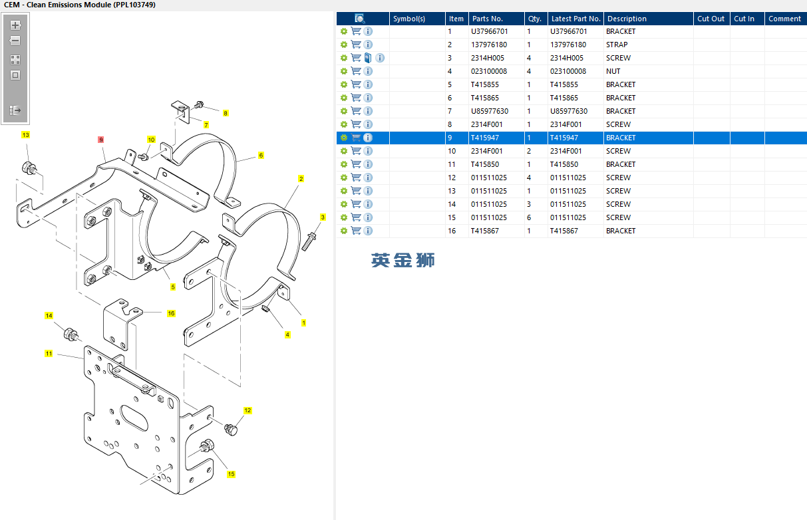This screenshot has width=807, height=520.
Task: Click callout 3 label on diagram
Action: [323, 217]
